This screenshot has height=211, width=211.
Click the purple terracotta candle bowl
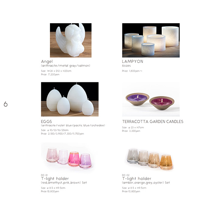click(138, 99)
